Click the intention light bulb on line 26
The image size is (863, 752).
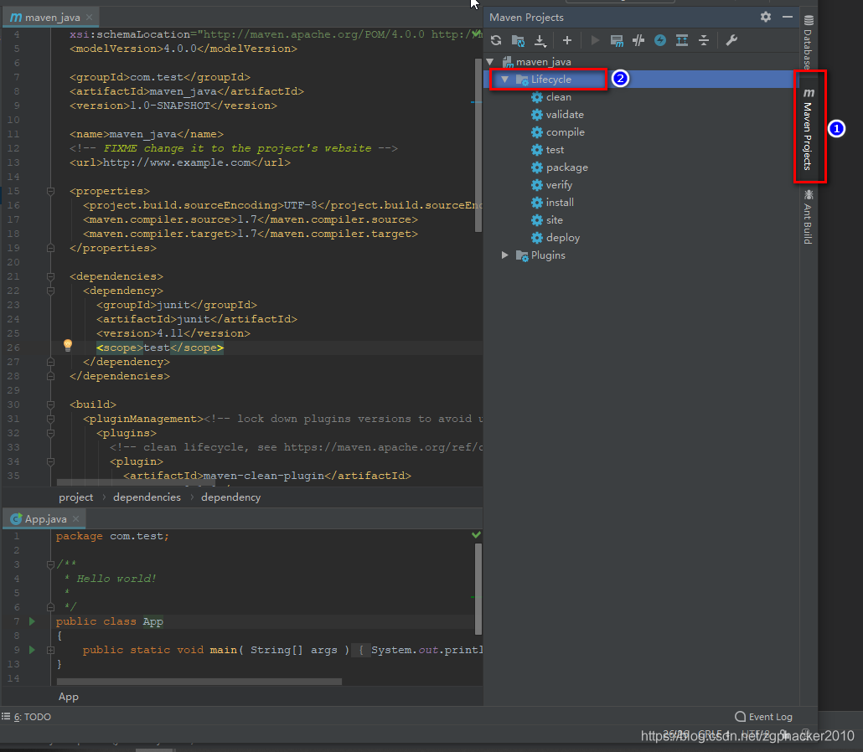pyautogui.click(x=68, y=345)
